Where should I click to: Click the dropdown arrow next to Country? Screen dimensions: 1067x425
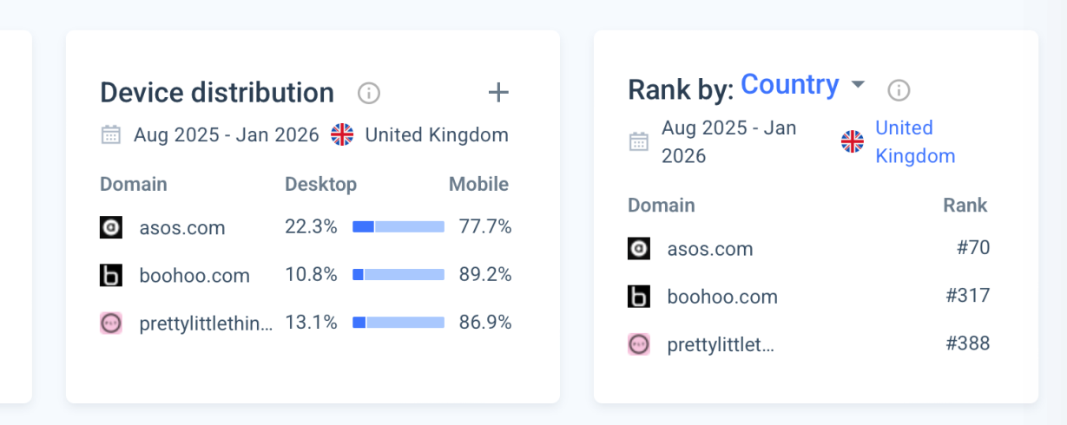point(858,85)
